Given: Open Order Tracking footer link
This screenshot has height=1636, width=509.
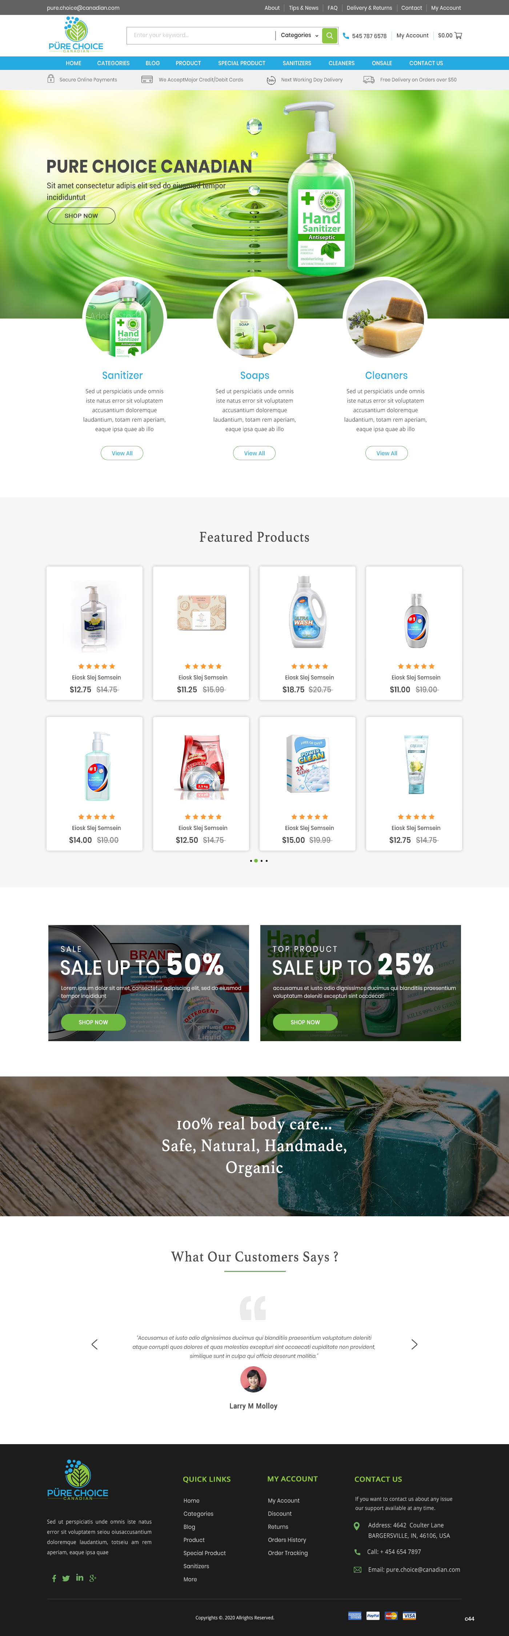Looking at the screenshot, I should (288, 1553).
